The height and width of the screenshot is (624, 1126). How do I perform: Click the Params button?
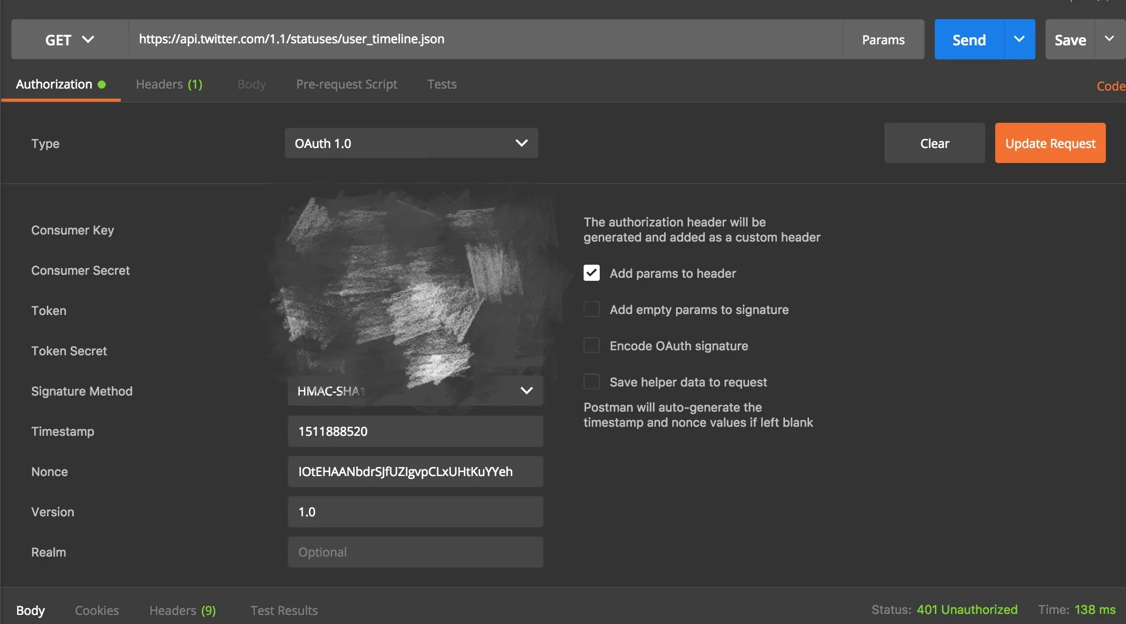(883, 40)
